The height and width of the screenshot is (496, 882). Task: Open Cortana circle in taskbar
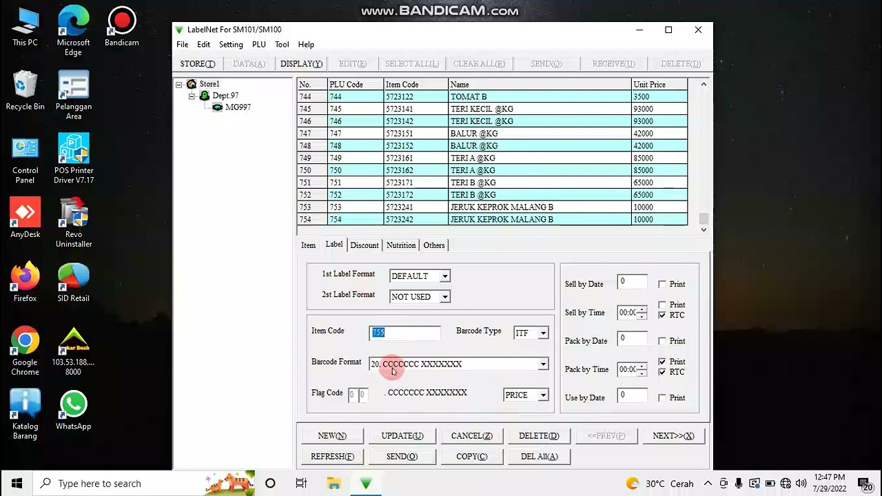(x=270, y=483)
